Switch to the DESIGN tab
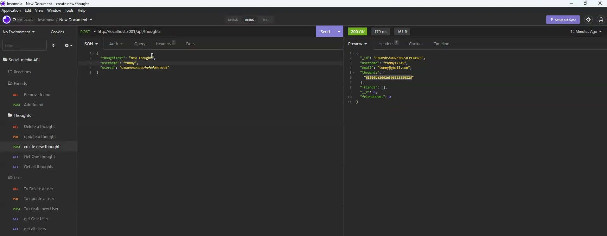Screen dimensions: 607x236 pos(233,20)
